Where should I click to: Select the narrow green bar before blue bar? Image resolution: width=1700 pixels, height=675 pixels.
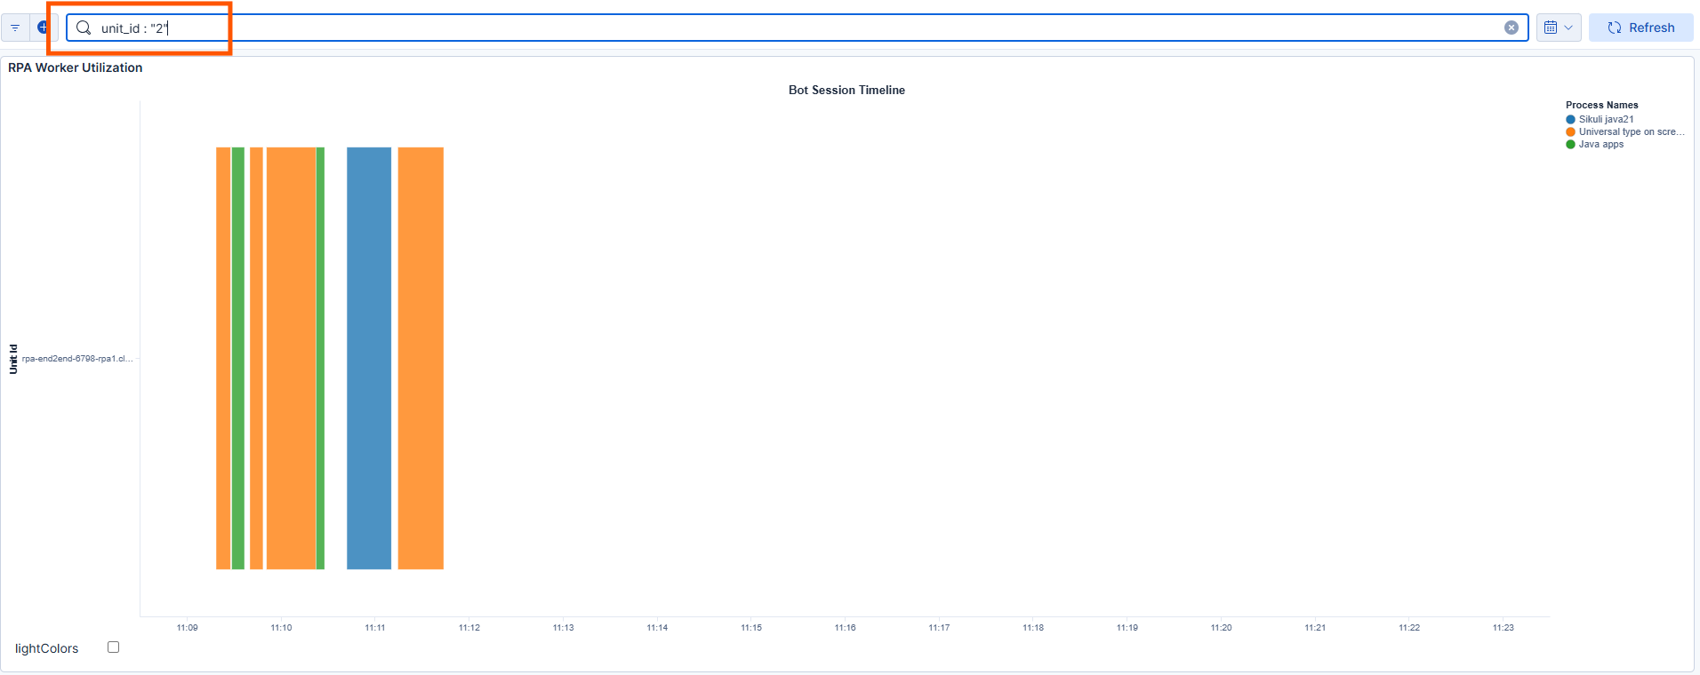(x=320, y=358)
